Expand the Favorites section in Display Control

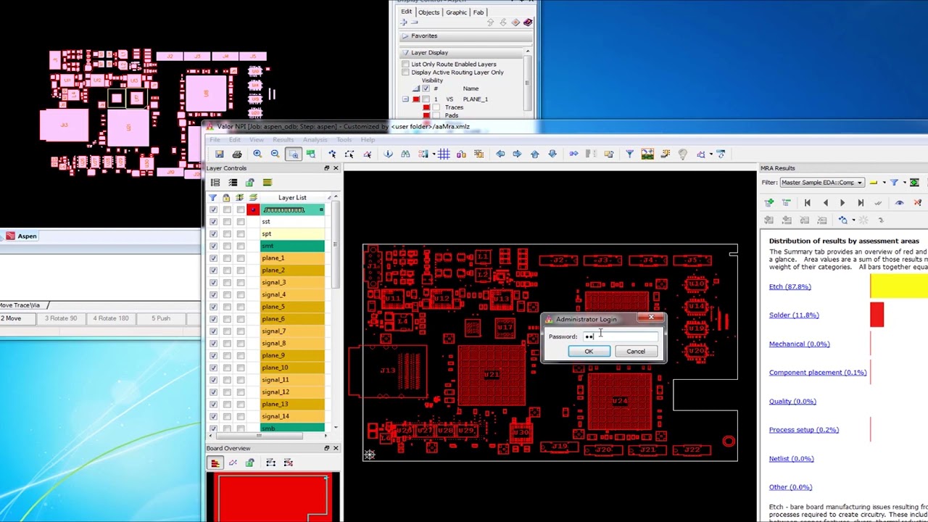[405, 36]
